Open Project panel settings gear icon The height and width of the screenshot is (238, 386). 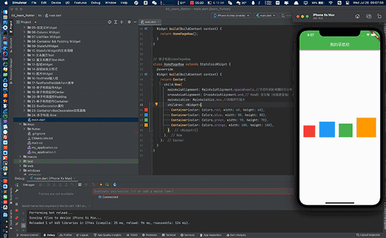click(129, 22)
